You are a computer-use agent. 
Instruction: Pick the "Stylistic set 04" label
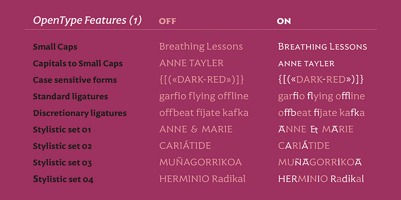pyautogui.click(x=63, y=179)
